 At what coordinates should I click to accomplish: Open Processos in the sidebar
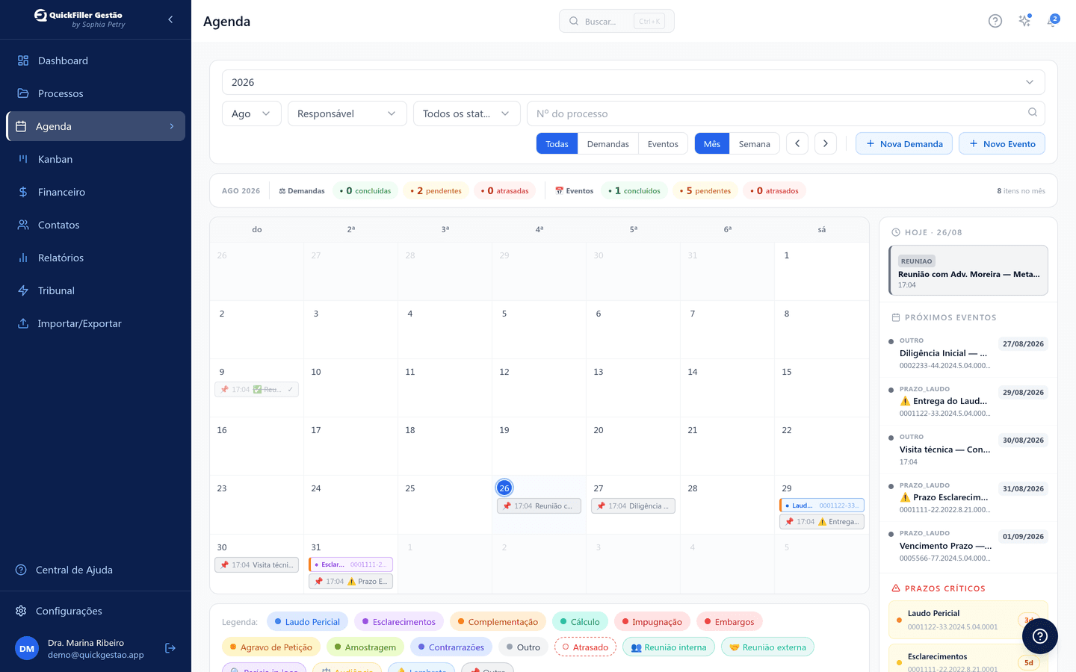(x=96, y=93)
